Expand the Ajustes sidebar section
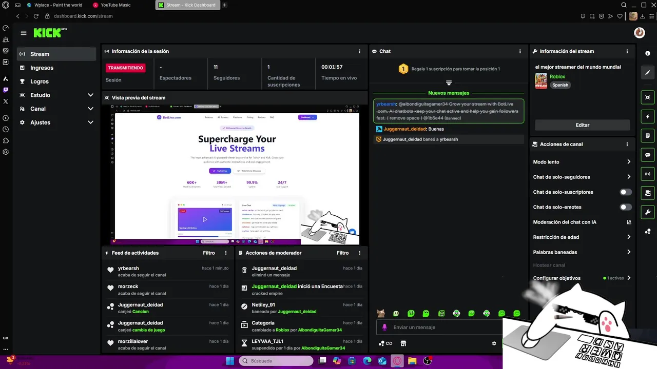 pos(57,122)
